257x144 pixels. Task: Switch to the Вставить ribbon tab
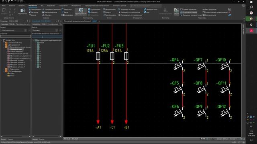pos(22,6)
